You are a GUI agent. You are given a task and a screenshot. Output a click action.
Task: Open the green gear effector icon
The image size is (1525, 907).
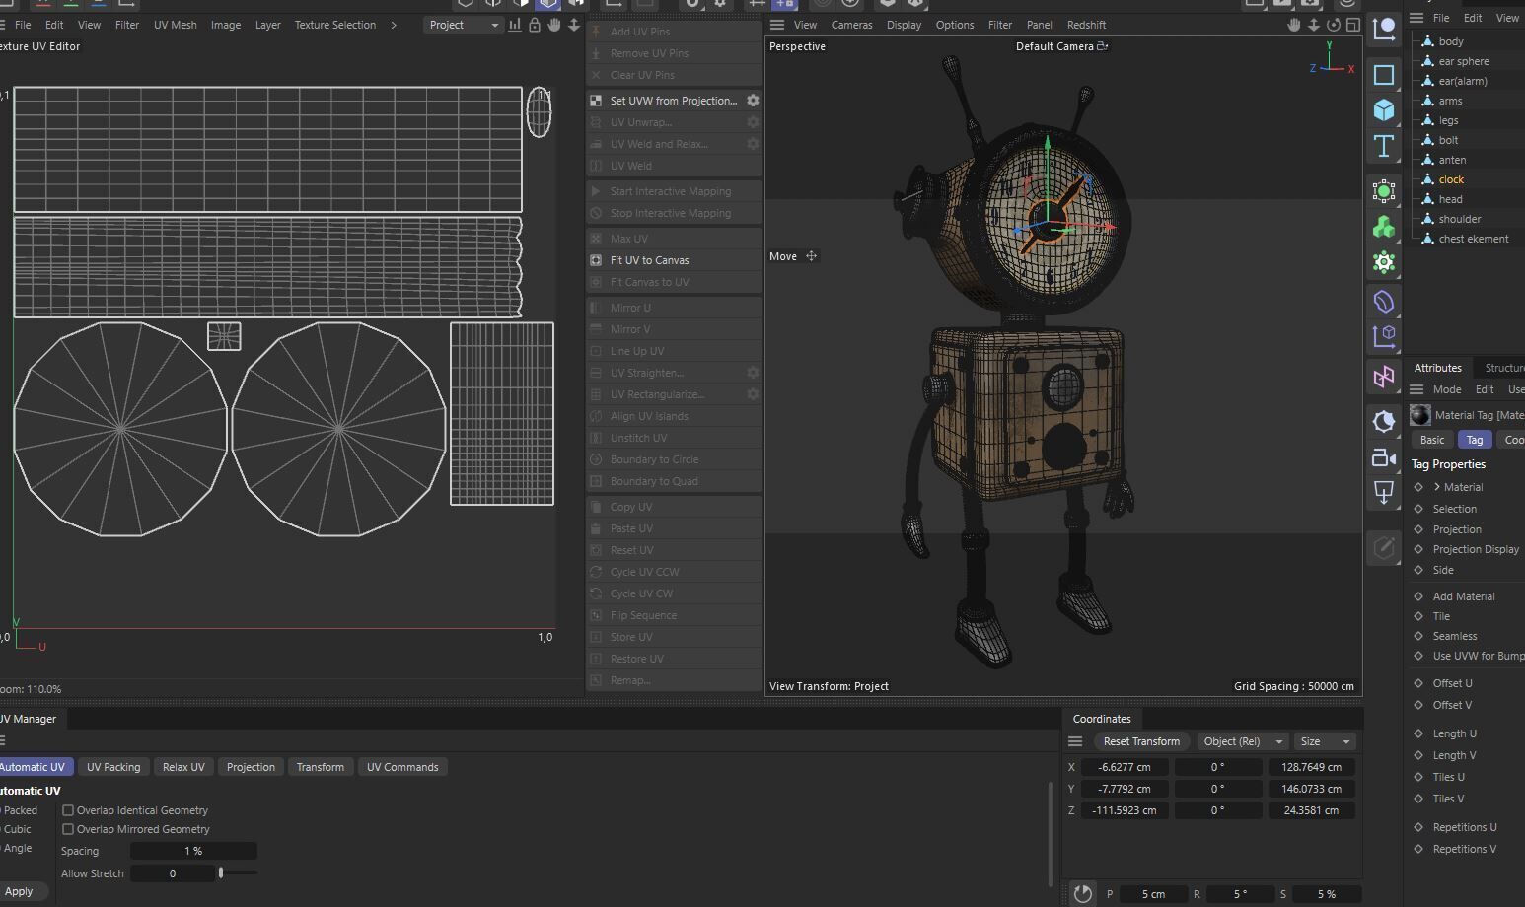(x=1384, y=262)
